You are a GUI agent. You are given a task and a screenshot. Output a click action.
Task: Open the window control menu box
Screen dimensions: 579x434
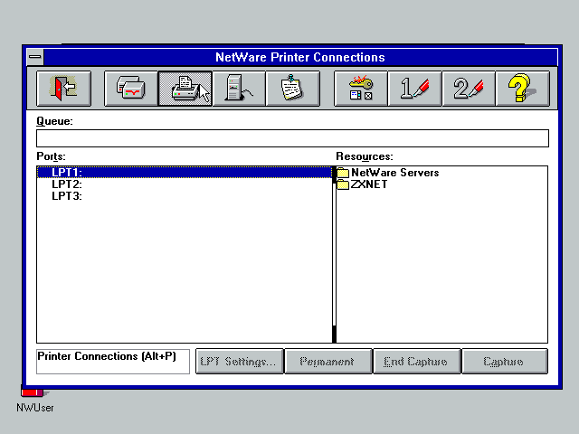pyautogui.click(x=35, y=57)
